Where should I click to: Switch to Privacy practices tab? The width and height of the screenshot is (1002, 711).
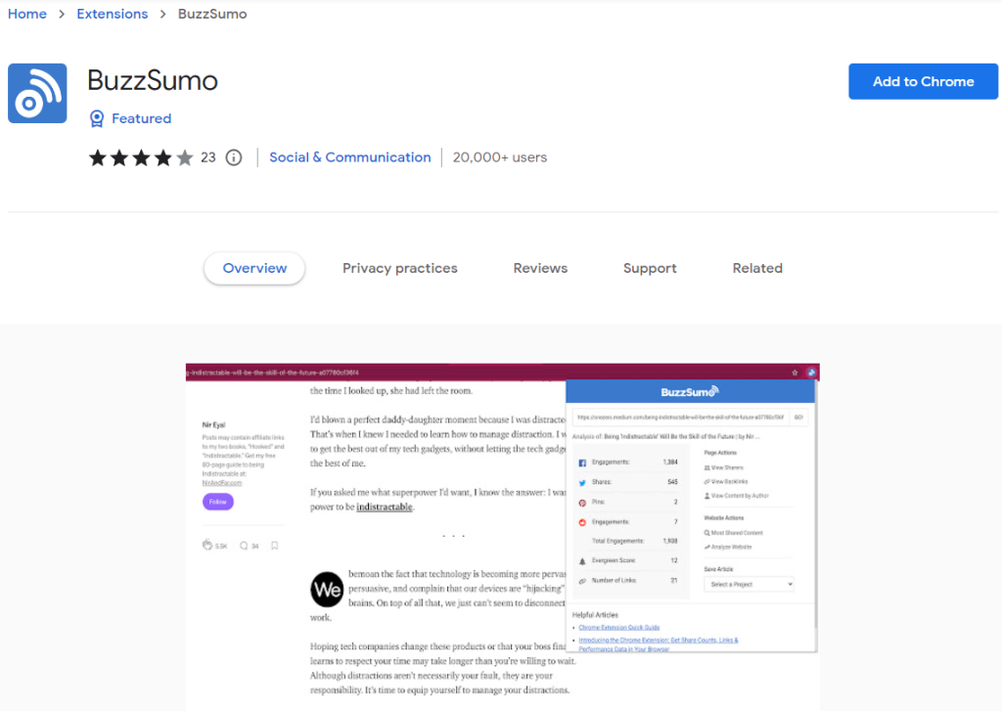pyautogui.click(x=400, y=268)
